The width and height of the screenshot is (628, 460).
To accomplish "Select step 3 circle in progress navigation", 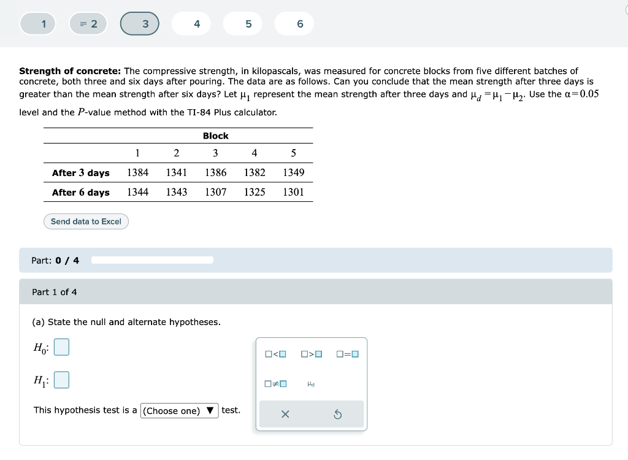I will point(140,23).
